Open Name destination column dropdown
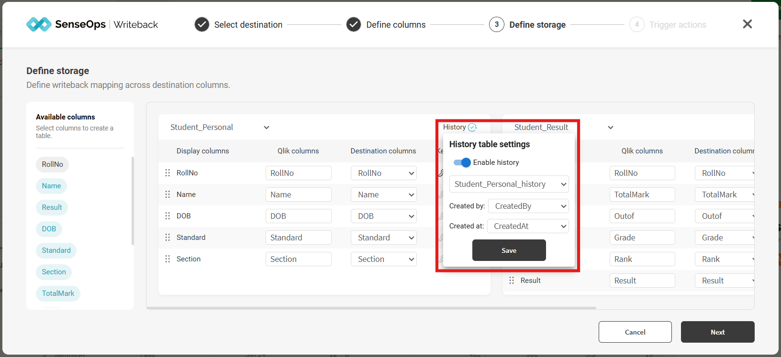781x357 pixels. click(384, 195)
